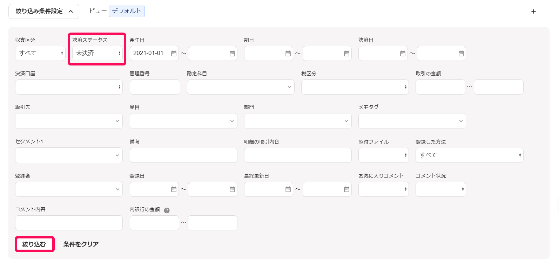Open calendar for 最終更新日 end date
This screenshot has width=559, height=264.
[346, 189]
